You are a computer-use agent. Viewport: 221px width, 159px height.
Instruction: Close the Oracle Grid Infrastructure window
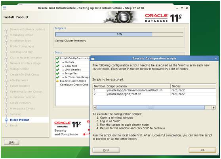point(187,8)
